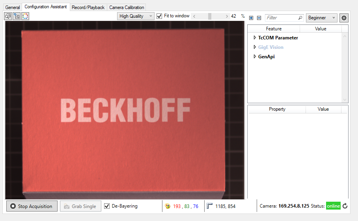The image size is (358, 221).
Task: Open the High Quality dropdown
Action: pyautogui.click(x=136, y=16)
